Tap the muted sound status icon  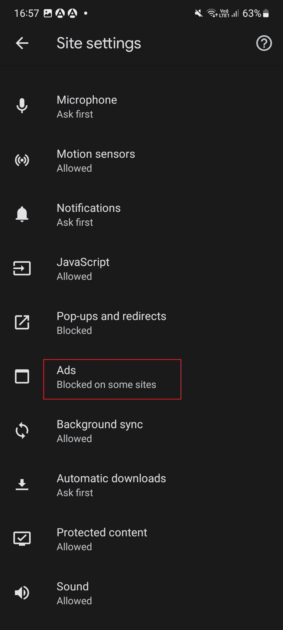point(199,13)
